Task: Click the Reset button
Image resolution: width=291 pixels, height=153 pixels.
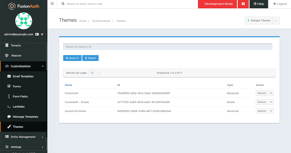Action: (91, 58)
